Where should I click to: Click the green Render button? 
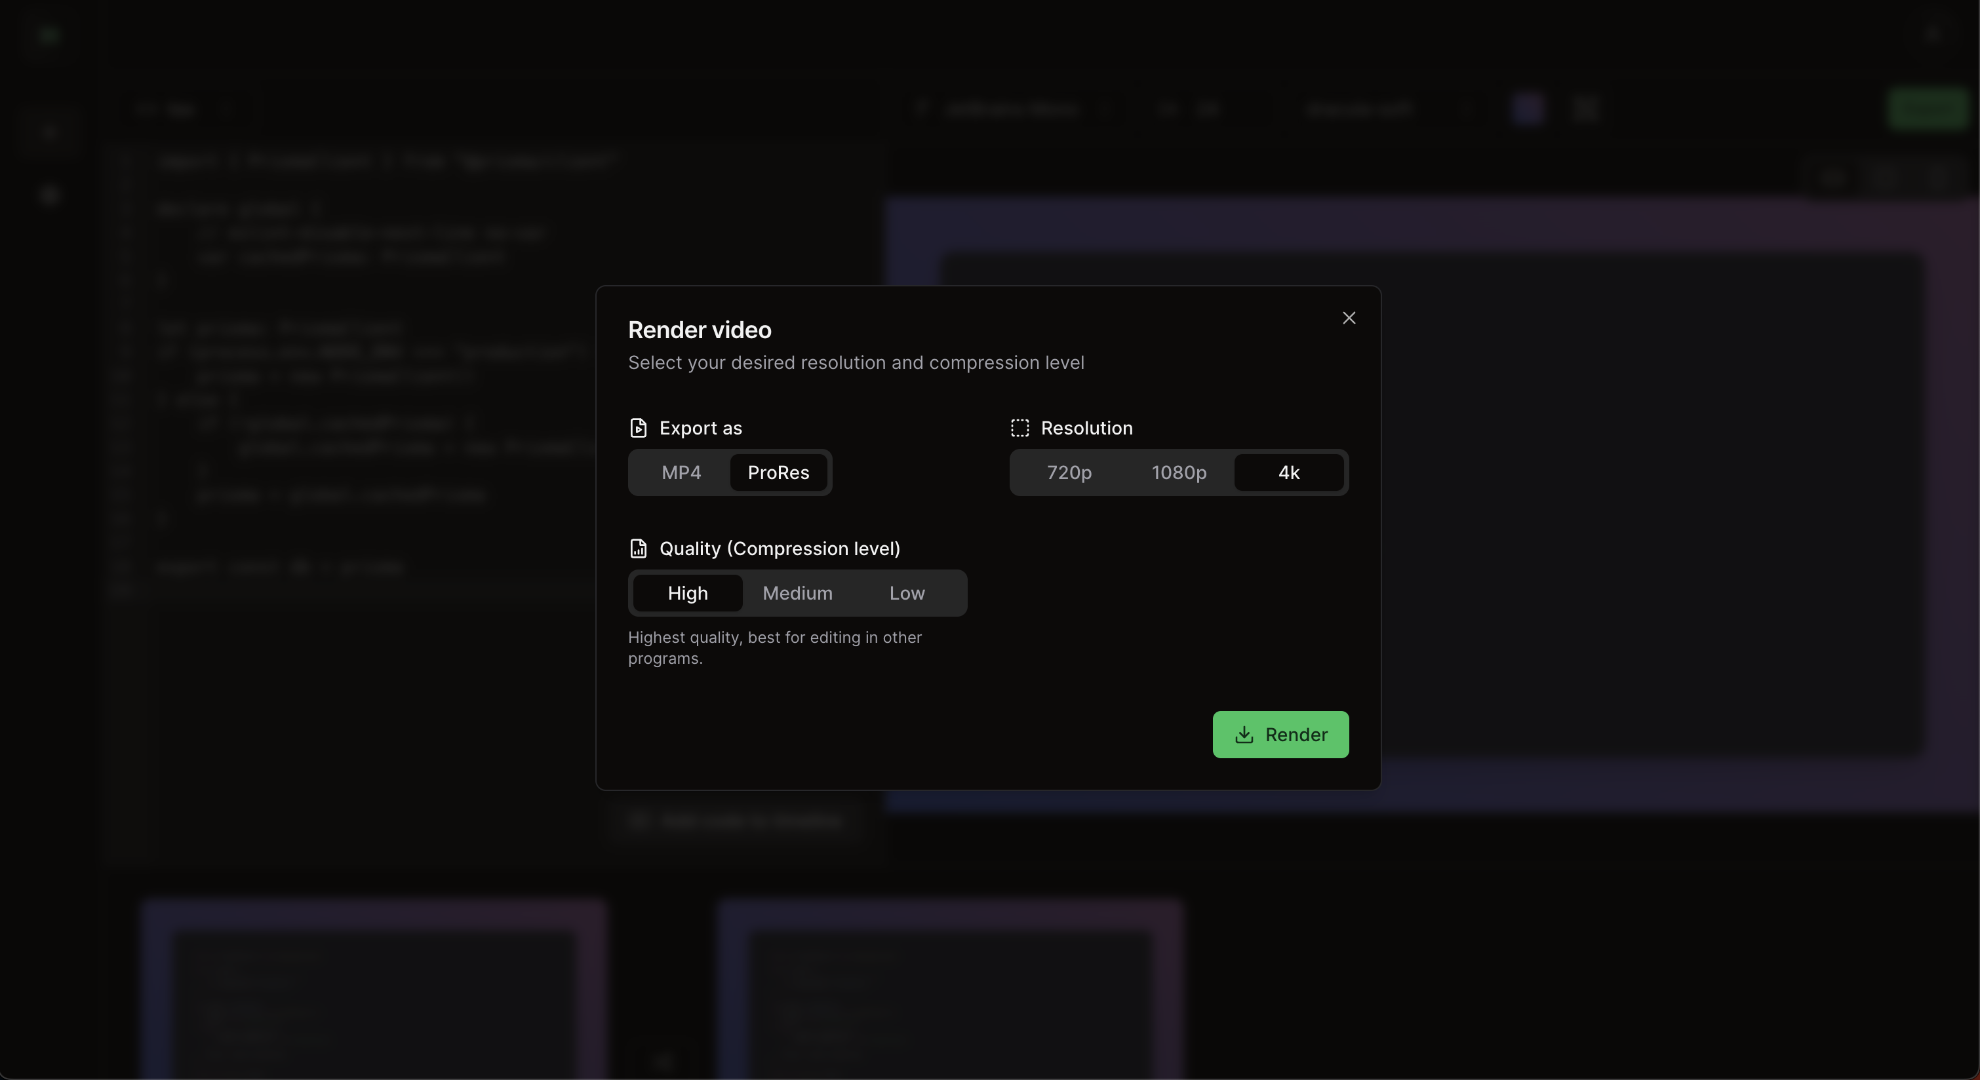1280,735
